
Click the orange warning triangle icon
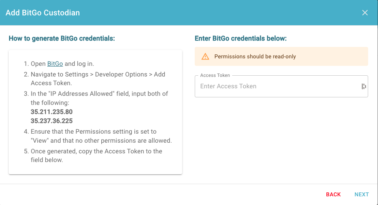(x=205, y=56)
